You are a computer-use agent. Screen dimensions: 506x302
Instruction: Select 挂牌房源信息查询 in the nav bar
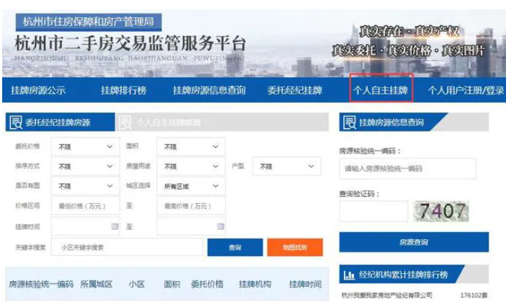pos(209,90)
